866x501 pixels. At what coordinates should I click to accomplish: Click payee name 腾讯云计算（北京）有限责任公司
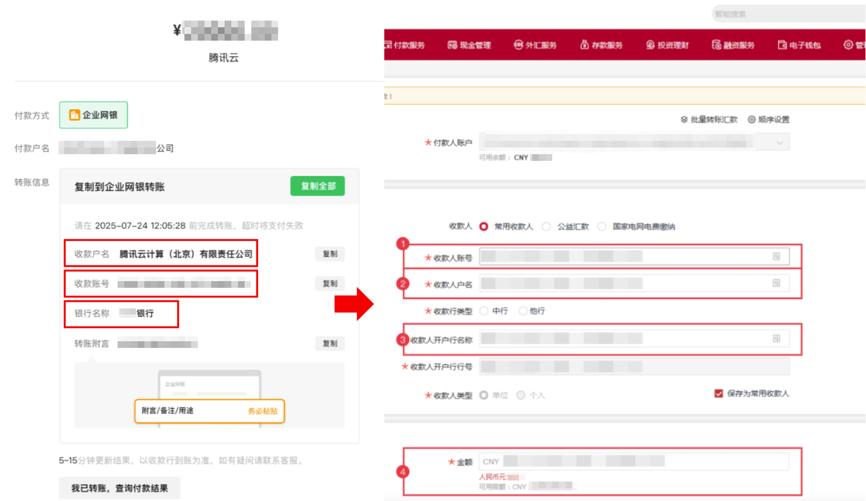coord(186,254)
